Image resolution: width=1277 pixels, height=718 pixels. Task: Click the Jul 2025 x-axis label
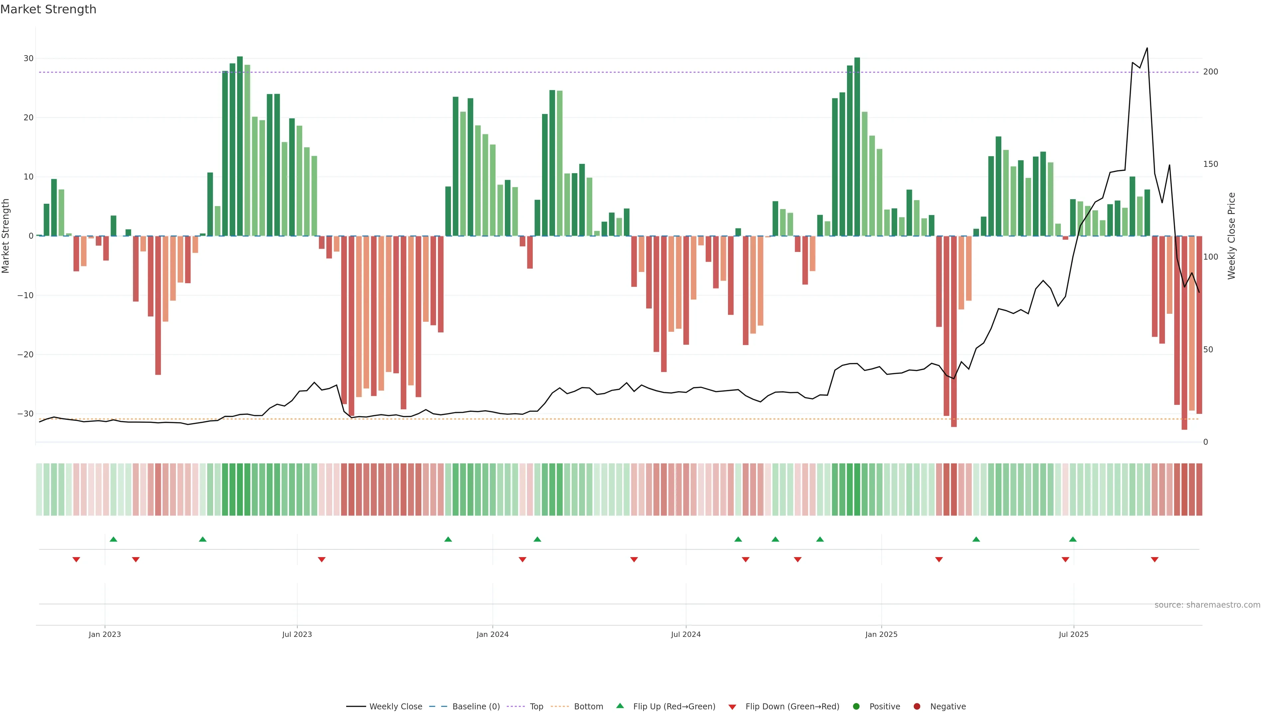point(1074,634)
